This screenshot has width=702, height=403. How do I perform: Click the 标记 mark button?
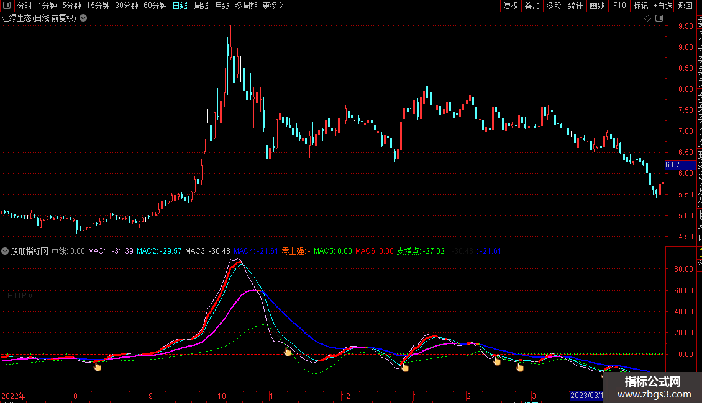[640, 6]
